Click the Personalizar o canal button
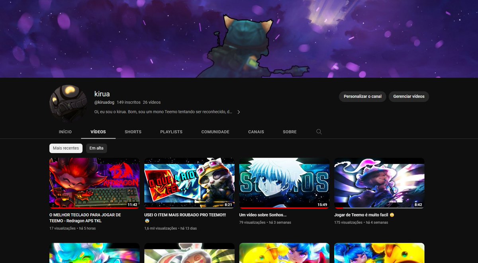 362,96
